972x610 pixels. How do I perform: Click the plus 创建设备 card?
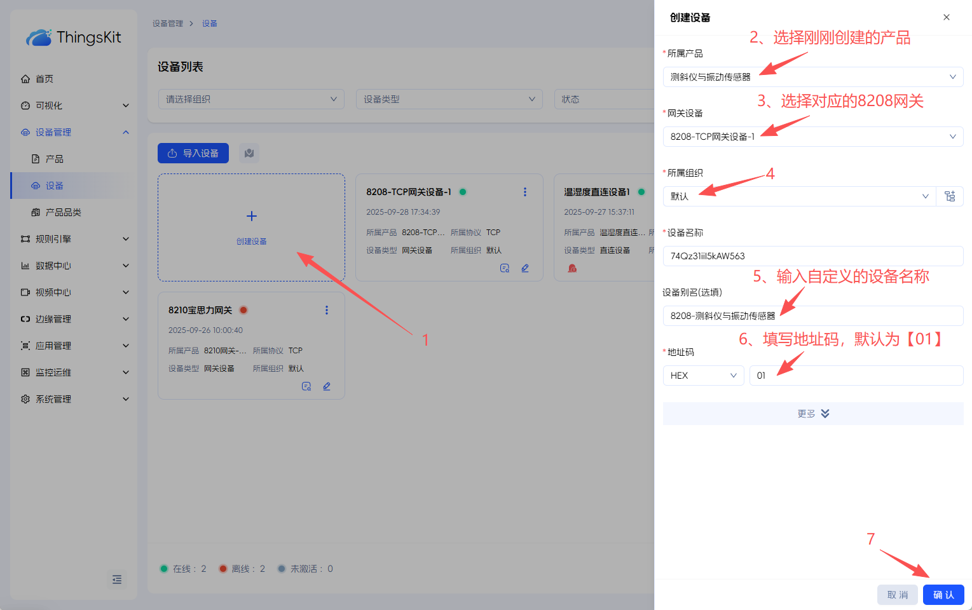(251, 227)
